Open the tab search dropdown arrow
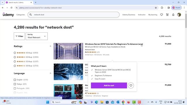The height and width of the screenshot is (105, 187). 2,2
